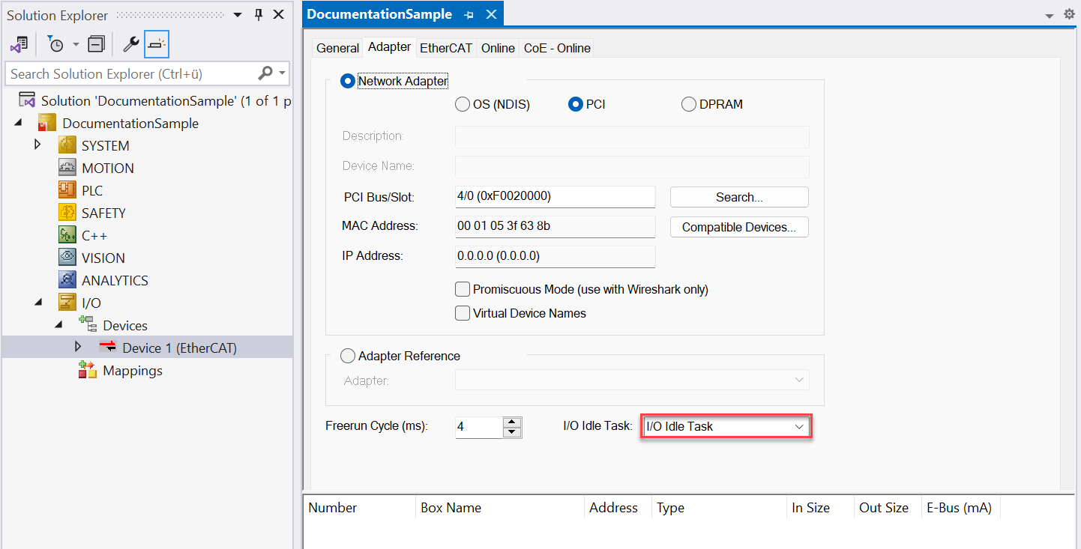1081x549 pixels.
Task: Expand the SYSTEM tree node
Action: coord(38,145)
